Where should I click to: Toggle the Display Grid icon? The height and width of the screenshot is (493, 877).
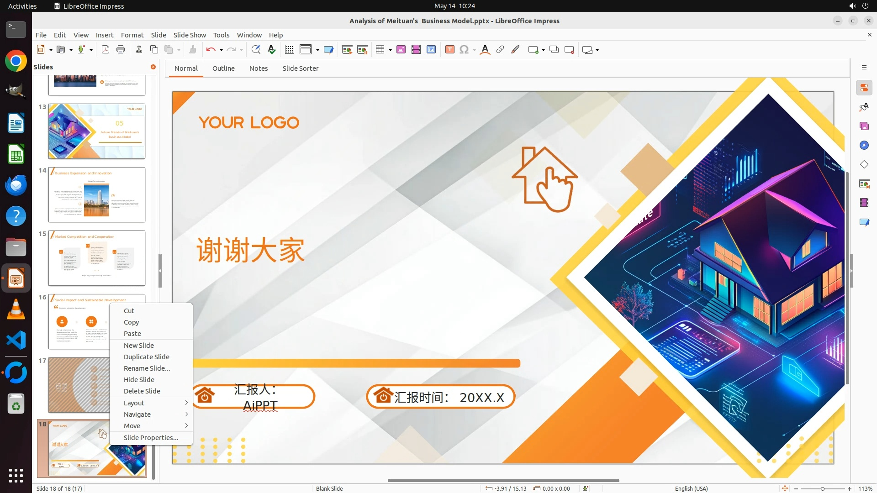pyautogui.click(x=289, y=50)
